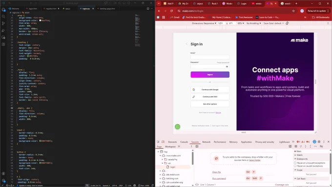Click Continue with SSO button

pos(210,97)
